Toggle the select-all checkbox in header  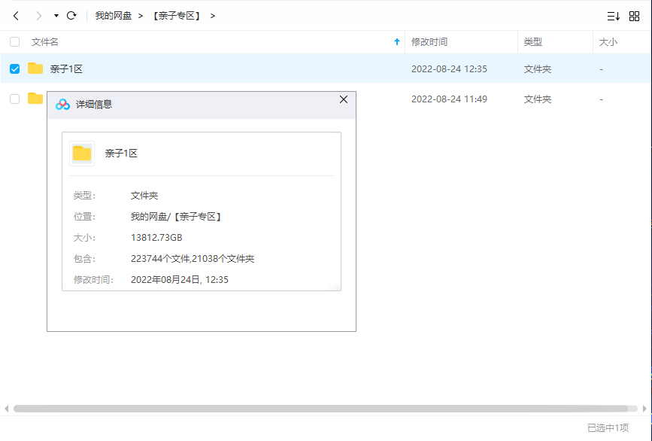[14, 42]
